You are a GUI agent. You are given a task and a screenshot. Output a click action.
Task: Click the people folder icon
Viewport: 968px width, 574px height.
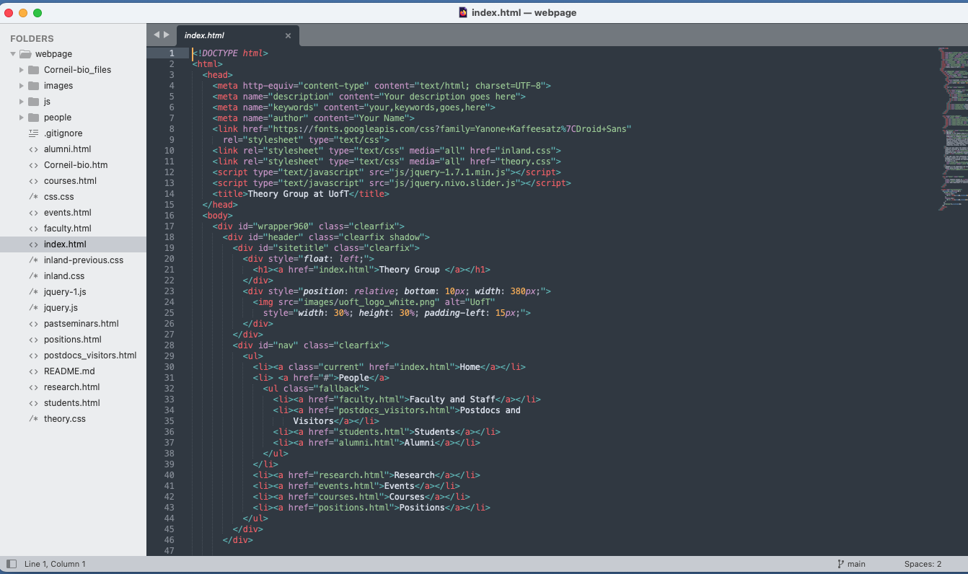coord(33,118)
